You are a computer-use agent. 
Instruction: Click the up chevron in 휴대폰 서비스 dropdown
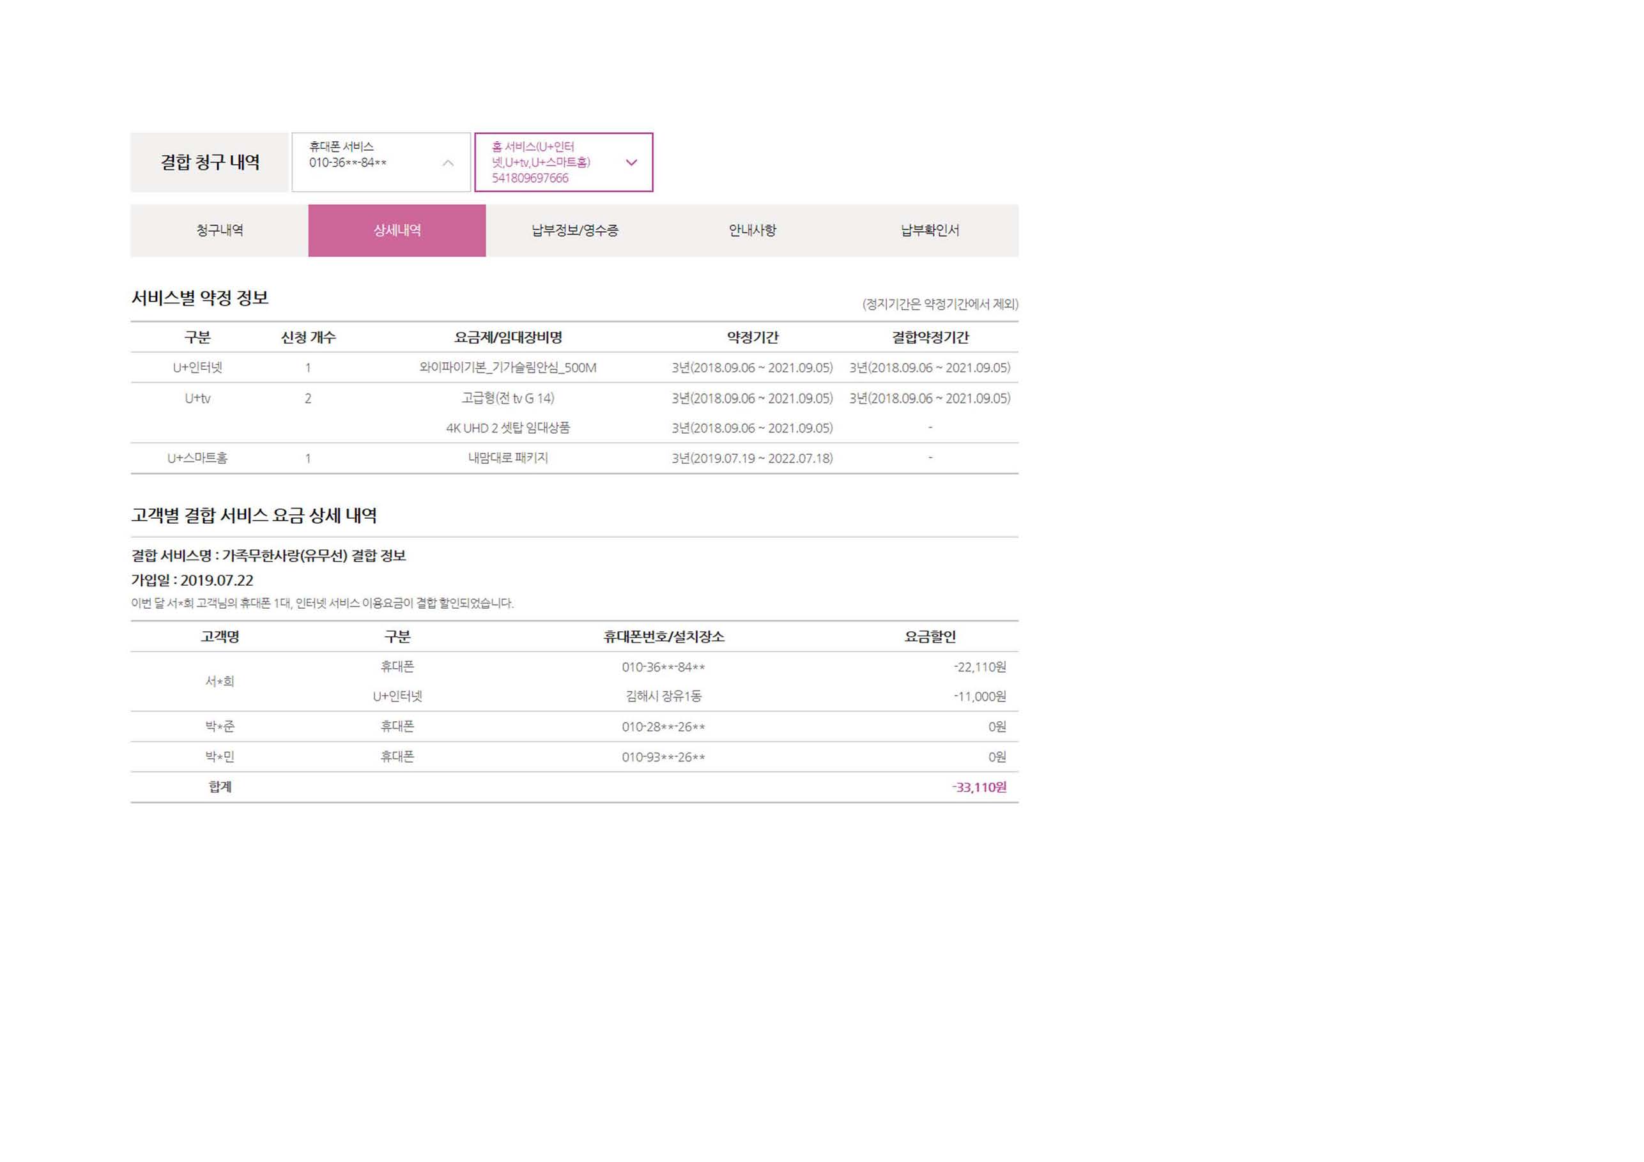(447, 164)
